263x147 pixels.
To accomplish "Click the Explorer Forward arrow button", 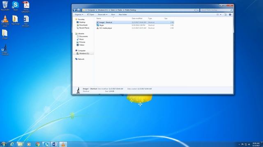I will (x=78, y=10).
